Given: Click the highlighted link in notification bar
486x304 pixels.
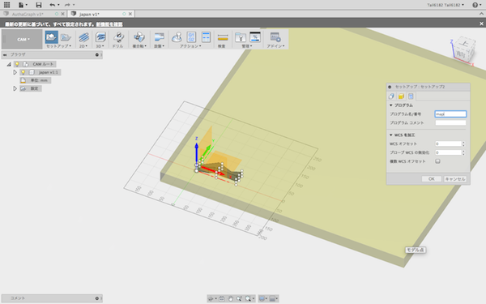Looking at the screenshot, I should [109, 24].
